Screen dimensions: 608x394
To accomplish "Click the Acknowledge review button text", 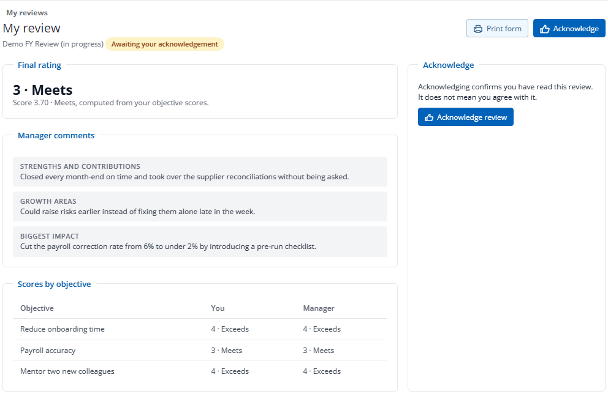I will (x=472, y=117).
